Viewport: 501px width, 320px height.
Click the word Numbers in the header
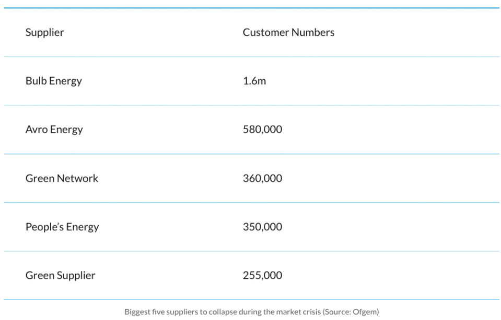(x=313, y=32)
